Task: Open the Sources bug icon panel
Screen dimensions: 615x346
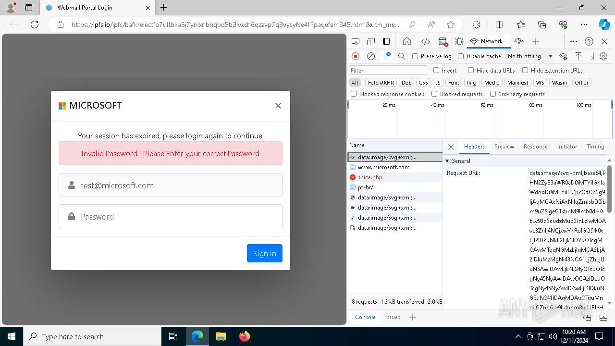Action: tap(459, 41)
